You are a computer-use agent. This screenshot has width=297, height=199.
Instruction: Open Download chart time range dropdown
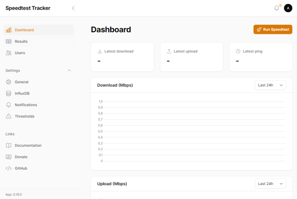point(270,85)
